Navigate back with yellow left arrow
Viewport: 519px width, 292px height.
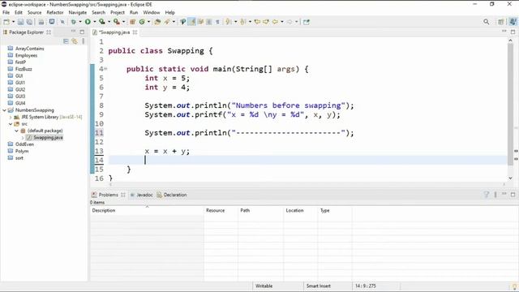(275, 22)
